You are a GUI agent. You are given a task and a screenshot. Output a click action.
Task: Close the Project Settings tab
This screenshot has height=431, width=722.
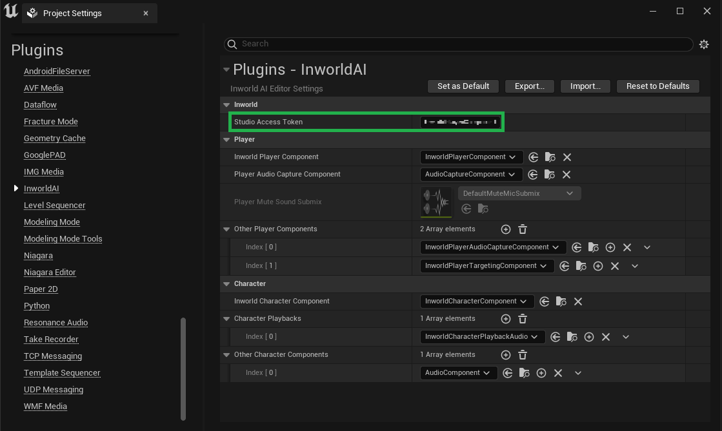click(146, 14)
